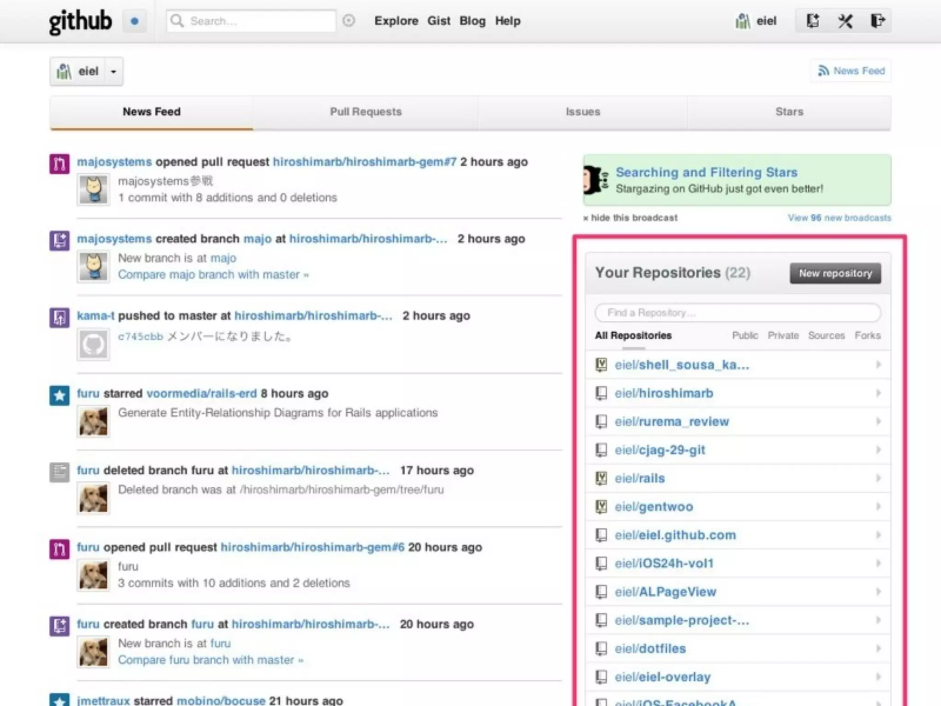Filter repositories by Forks
Image resolution: width=941 pixels, height=706 pixels.
coord(867,336)
